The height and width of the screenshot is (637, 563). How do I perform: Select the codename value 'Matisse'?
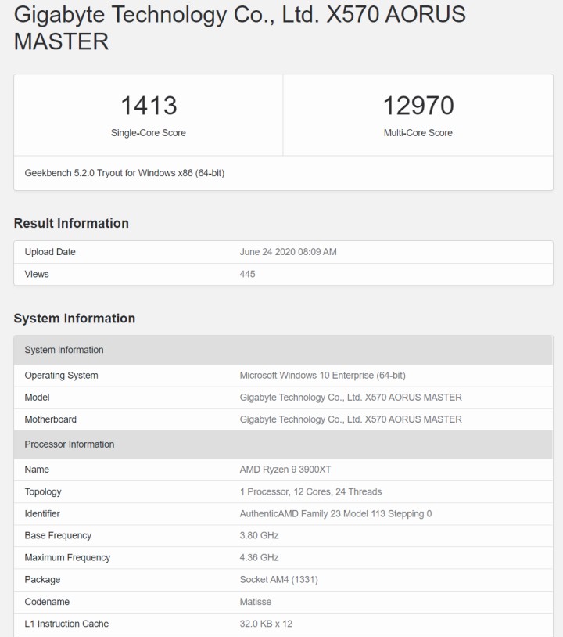[256, 602]
